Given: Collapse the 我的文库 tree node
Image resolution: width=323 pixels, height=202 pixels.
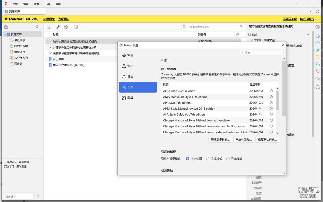Looking at the screenshot, I should [x=5, y=34].
